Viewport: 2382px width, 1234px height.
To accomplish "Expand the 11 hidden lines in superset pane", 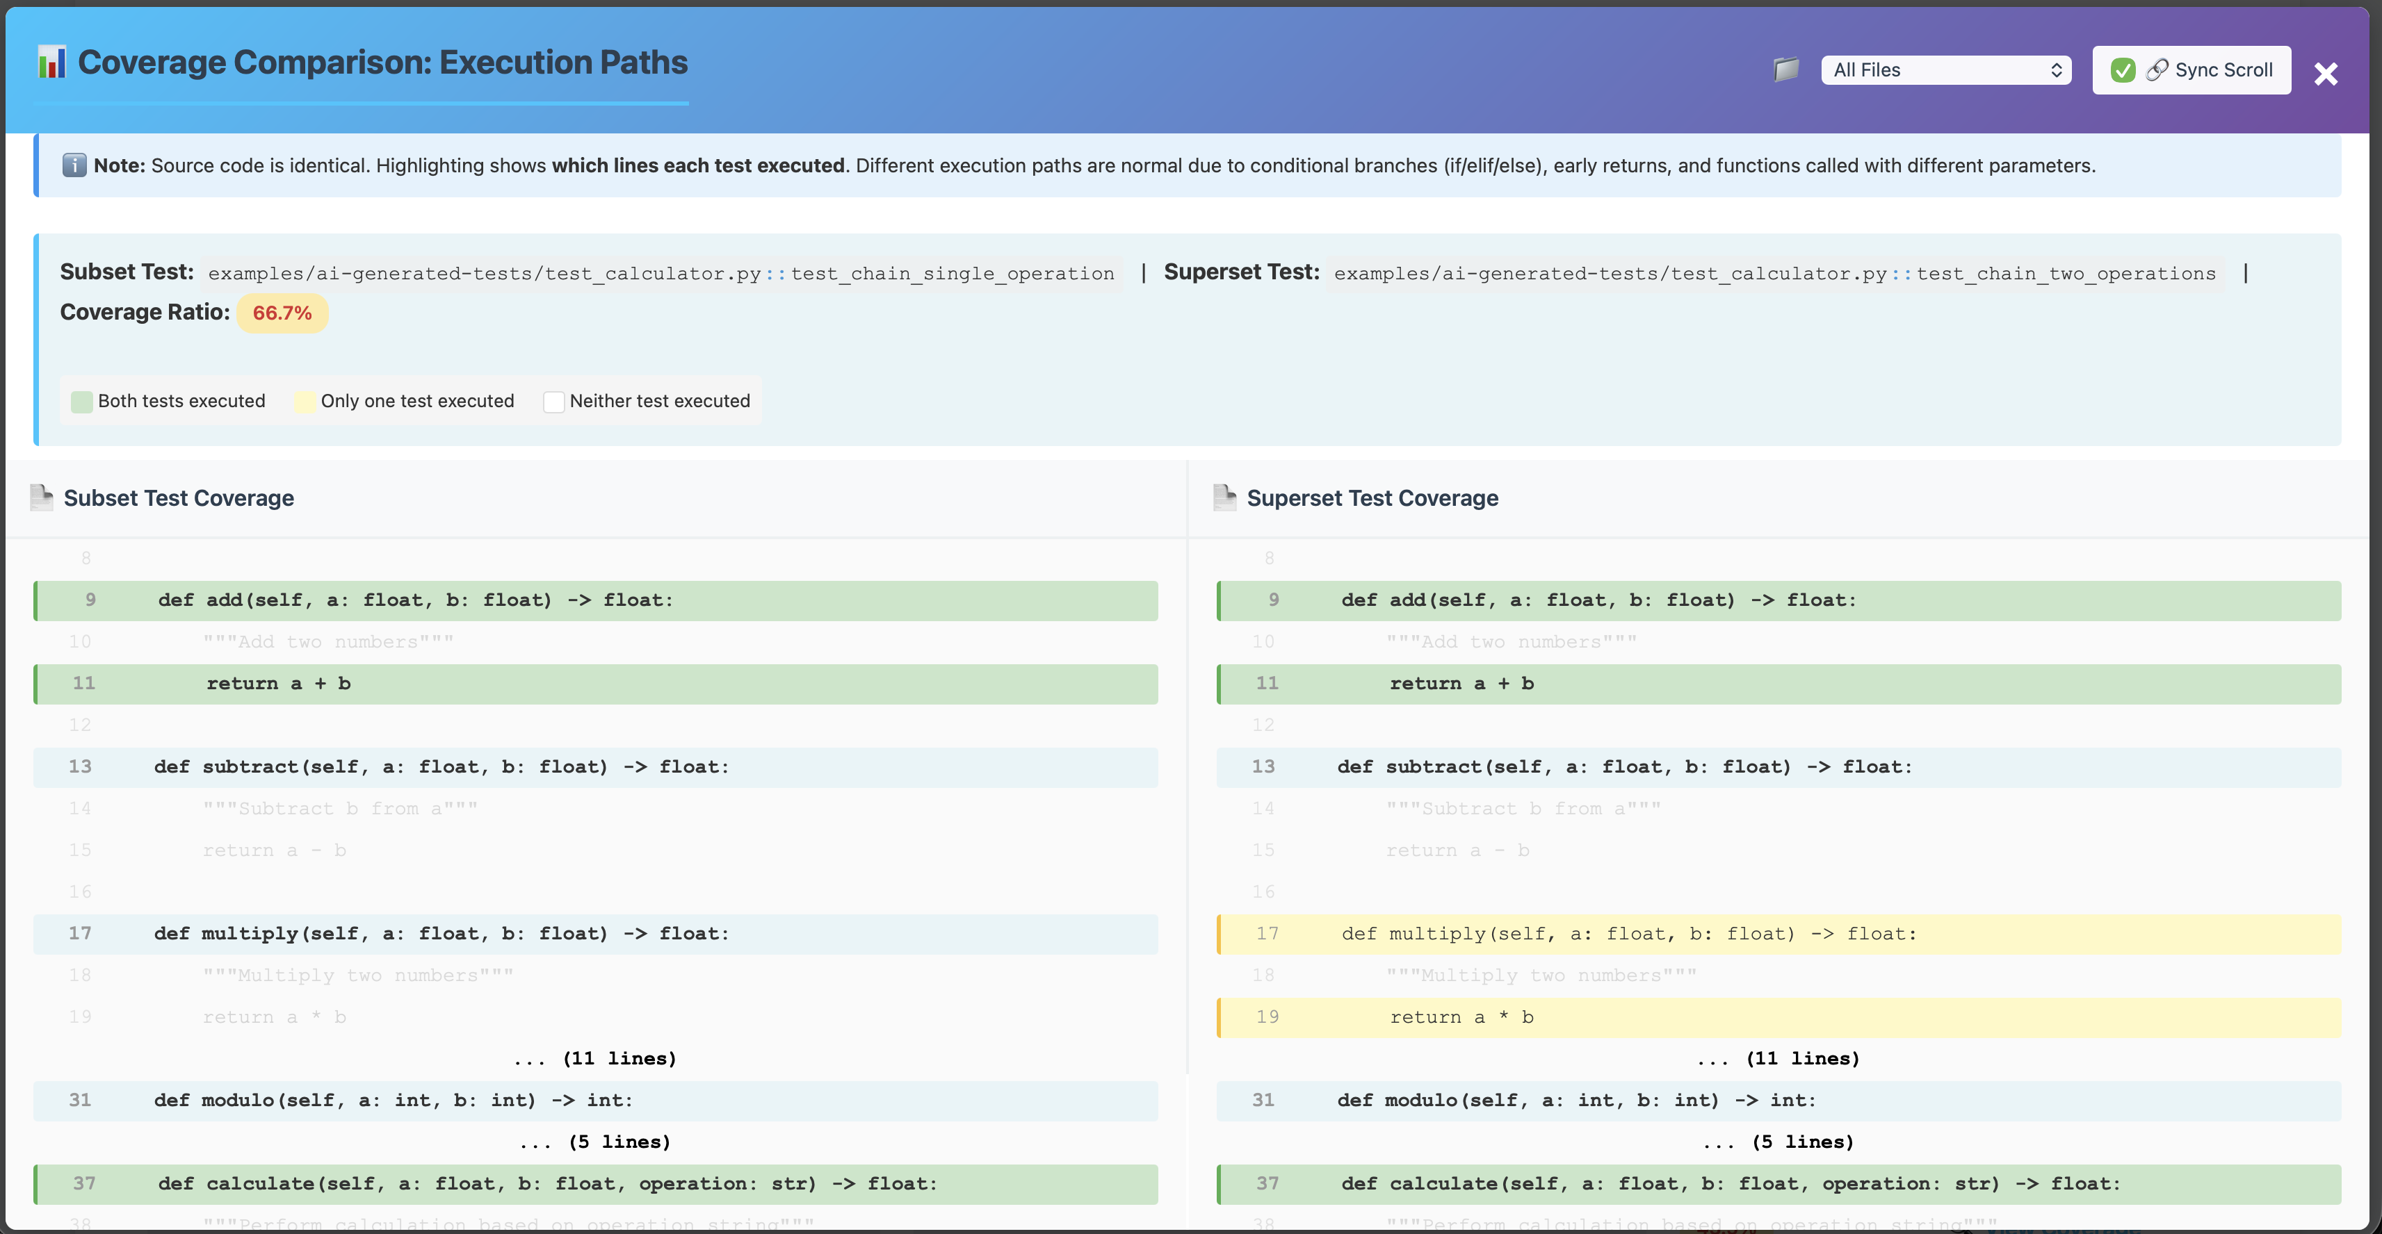I will click(1777, 1058).
